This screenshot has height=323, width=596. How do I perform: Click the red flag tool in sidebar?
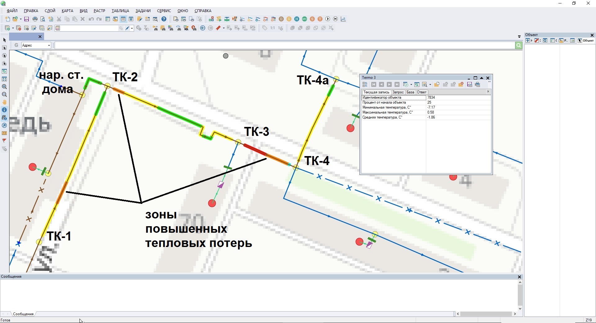4,141
